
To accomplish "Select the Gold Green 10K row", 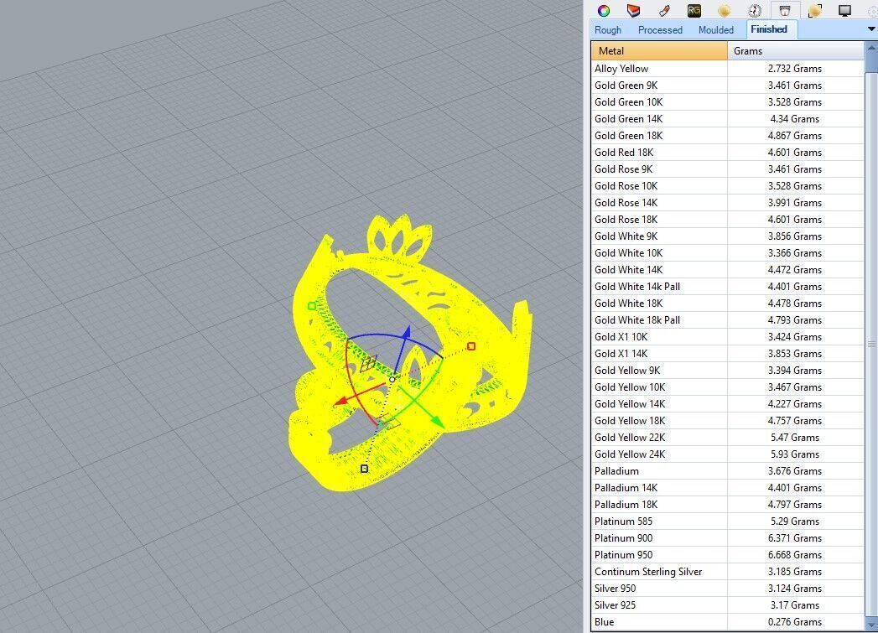I will coord(727,101).
